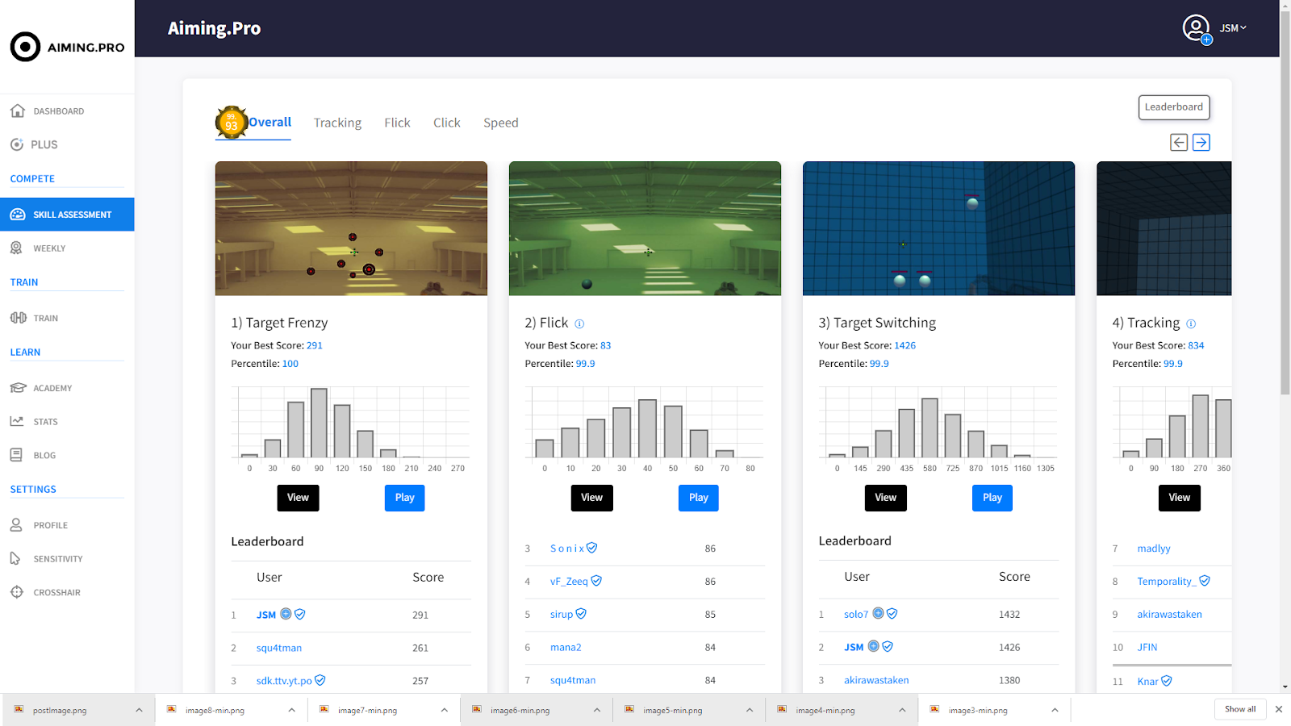
Task: Click the Target Switching preview thumbnail
Action: click(x=938, y=228)
